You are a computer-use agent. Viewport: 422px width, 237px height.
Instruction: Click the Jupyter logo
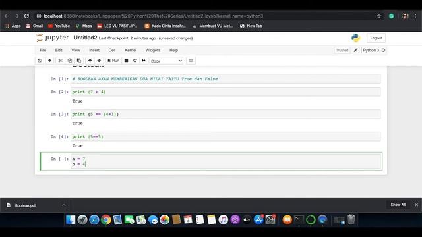[x=53, y=38]
